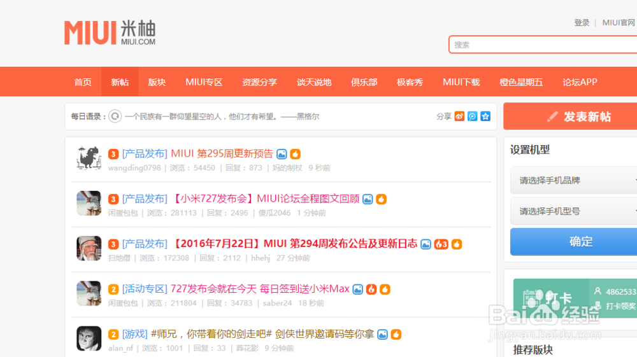
Task: Open post 【小米727发布会】MIUI论坛全程图文回顾
Action: pyautogui.click(x=266, y=199)
